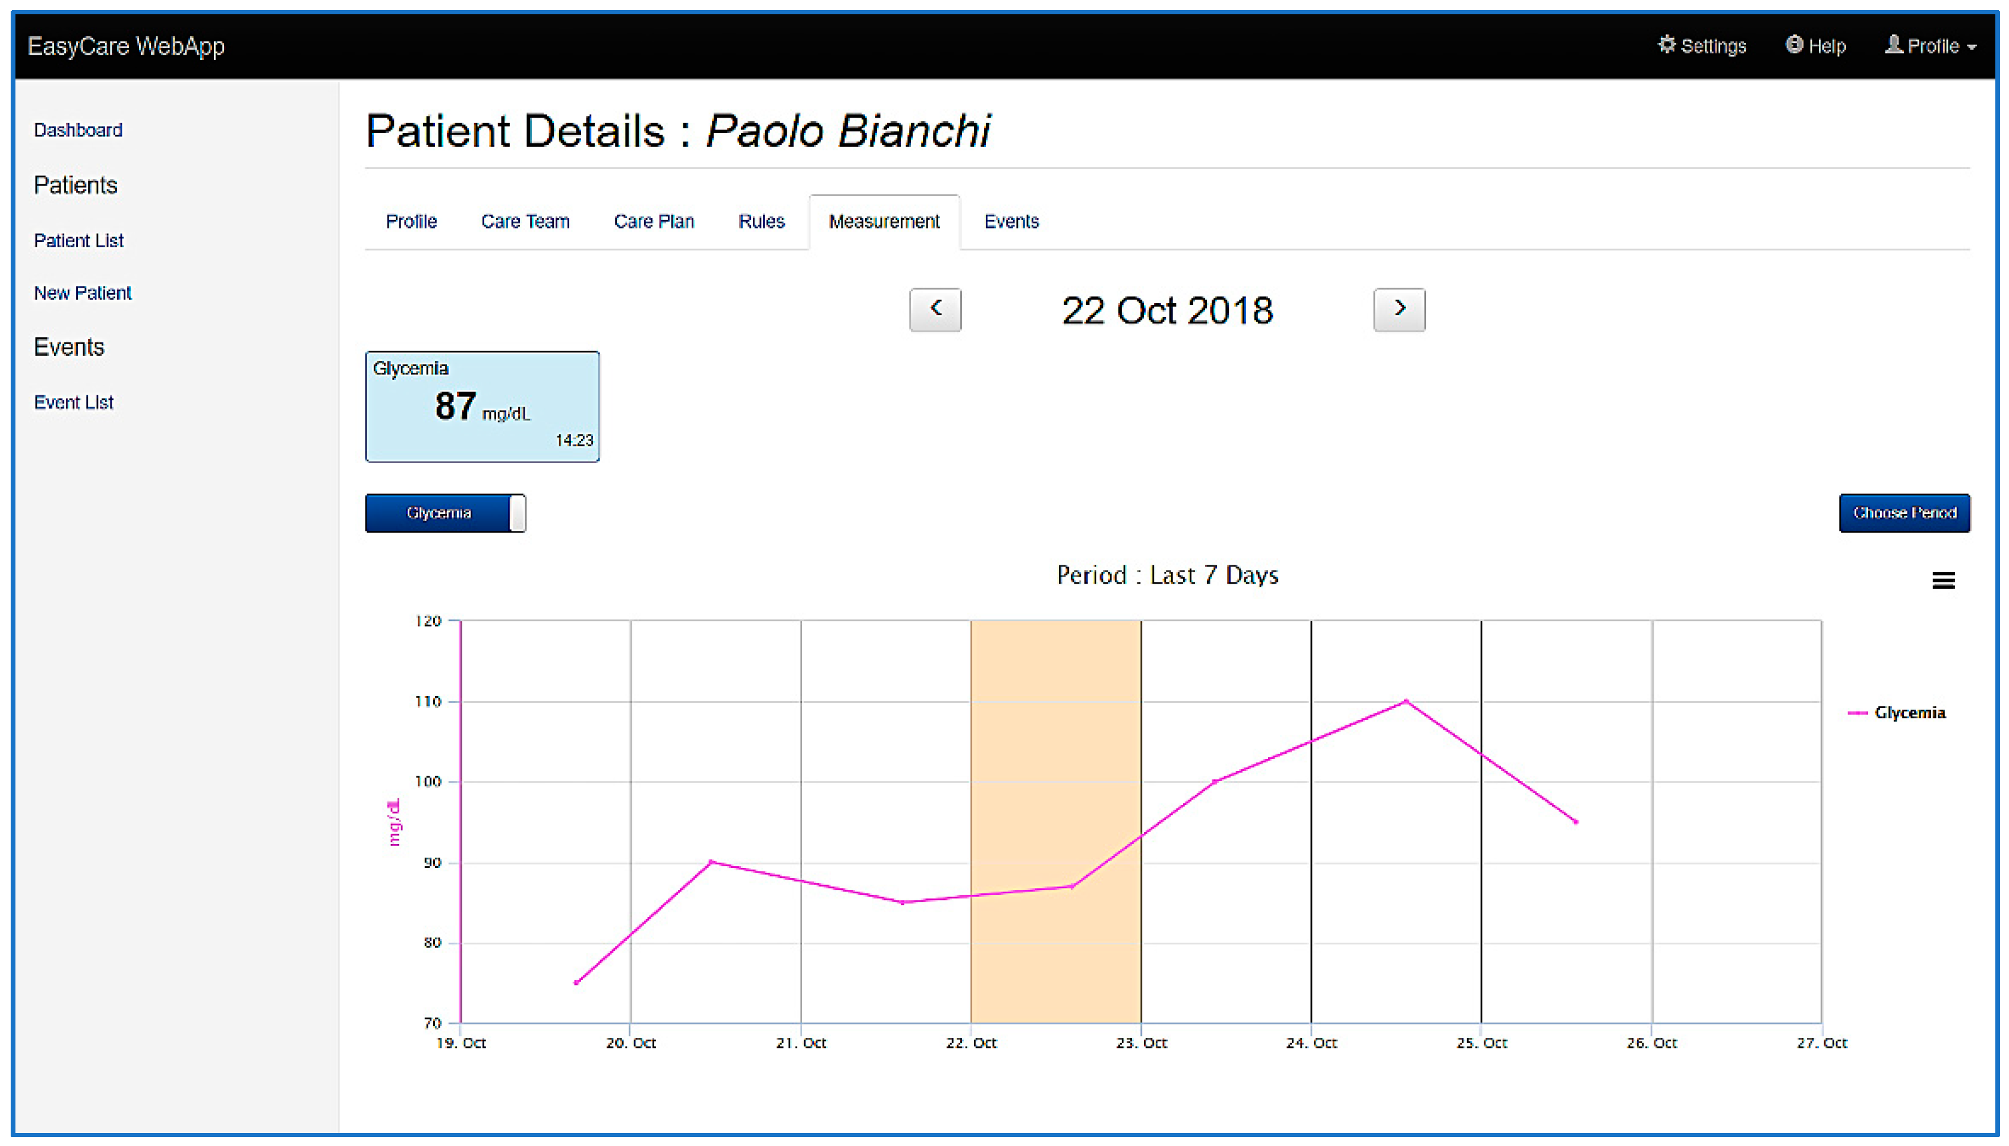Image resolution: width=2009 pixels, height=1146 pixels.
Task: Go to Dashboard in sidebar
Action: click(78, 130)
